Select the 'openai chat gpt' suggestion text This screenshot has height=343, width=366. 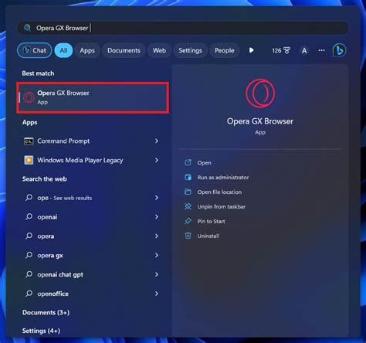click(60, 274)
